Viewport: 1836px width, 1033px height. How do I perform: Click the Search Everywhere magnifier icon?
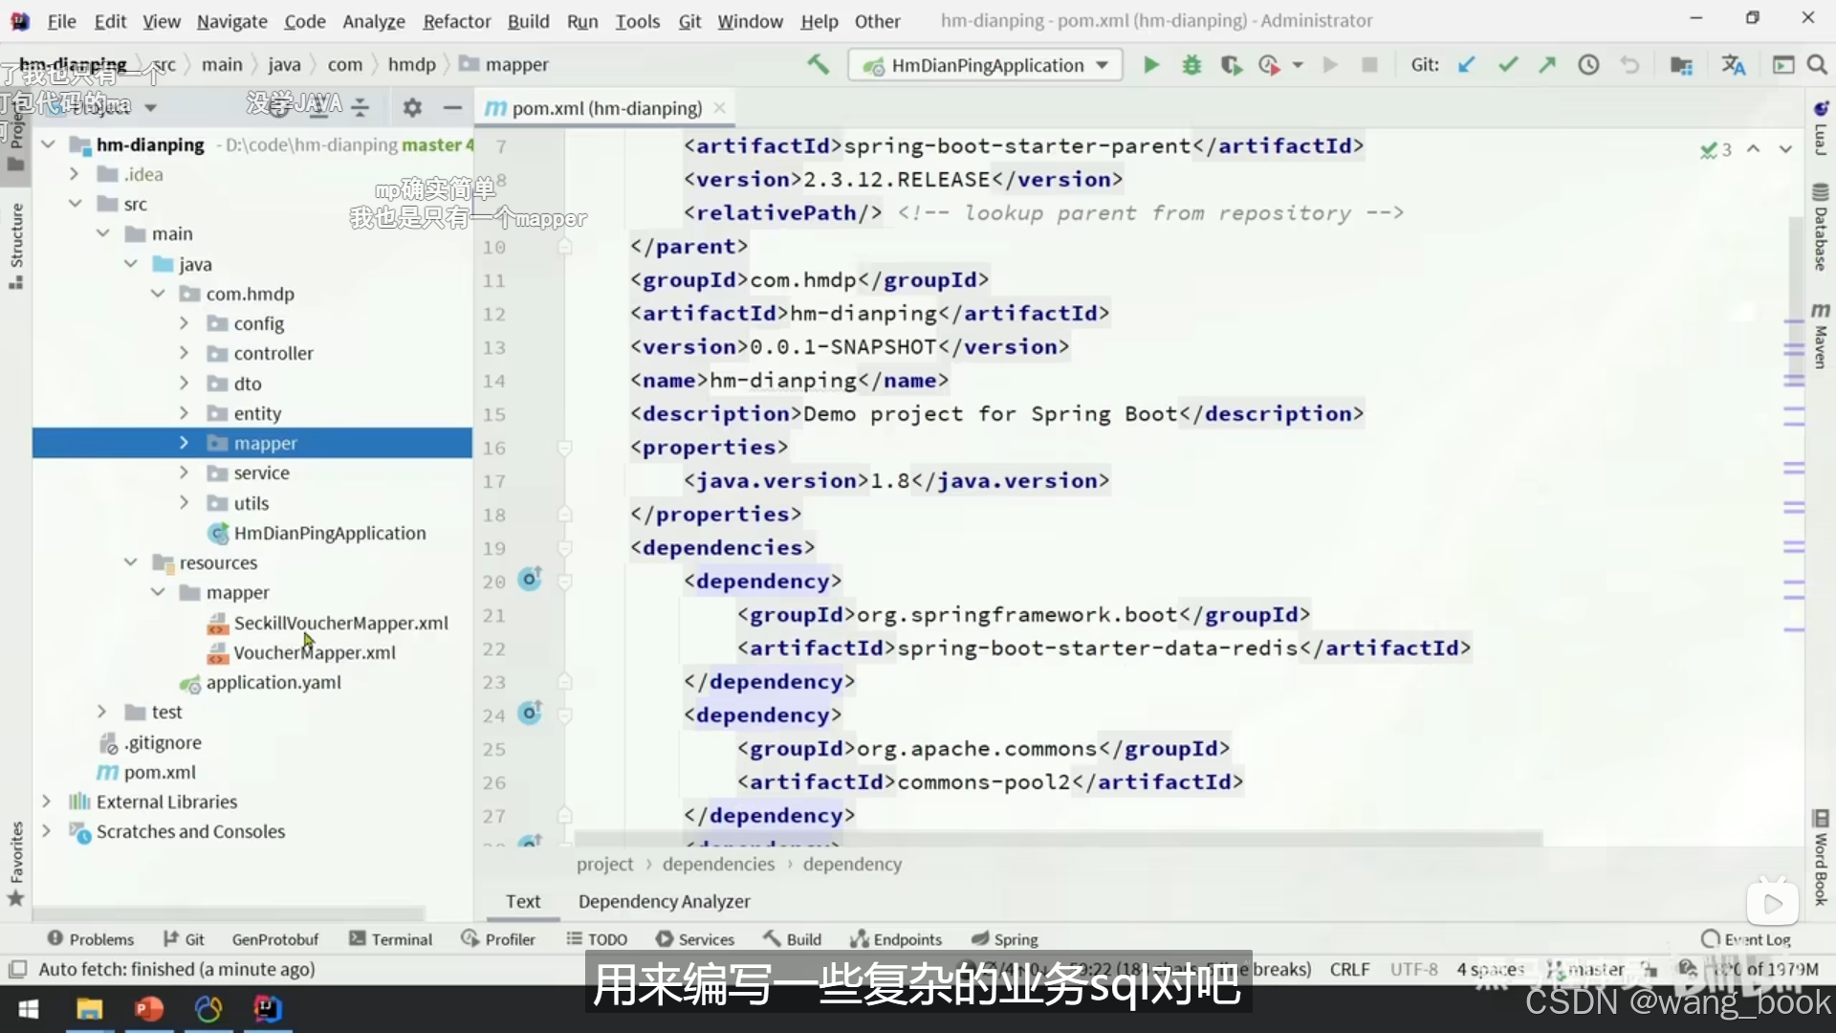(x=1817, y=65)
